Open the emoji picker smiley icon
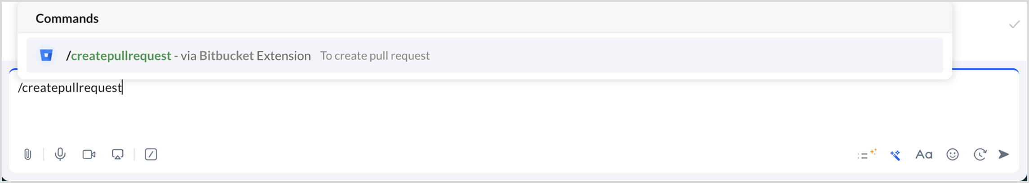Viewport: 1029px width, 183px height. click(x=953, y=155)
